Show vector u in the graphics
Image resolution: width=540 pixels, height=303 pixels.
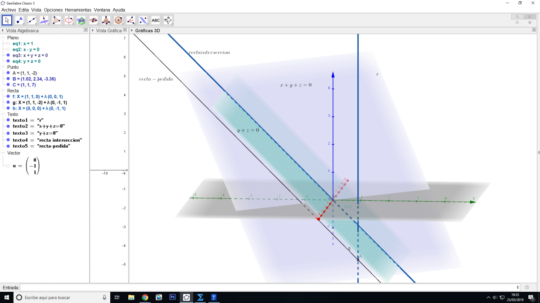click(8, 166)
